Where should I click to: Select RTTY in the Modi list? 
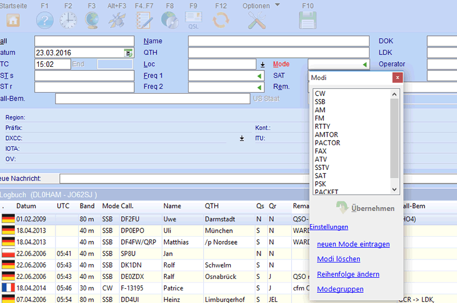[x=322, y=126]
